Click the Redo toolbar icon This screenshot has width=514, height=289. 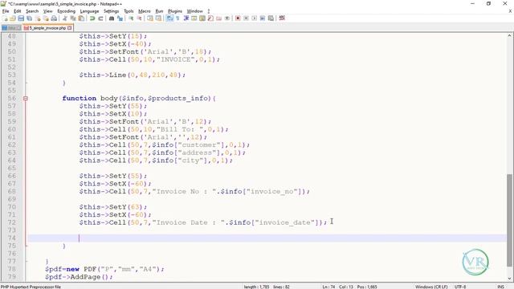tap(100, 18)
